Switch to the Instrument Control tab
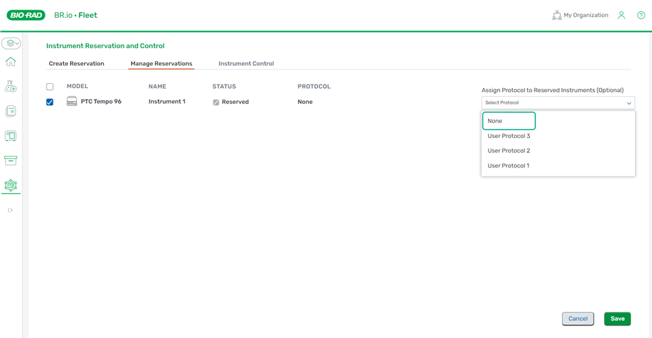Viewport: 652px width, 338px height. pos(246,64)
